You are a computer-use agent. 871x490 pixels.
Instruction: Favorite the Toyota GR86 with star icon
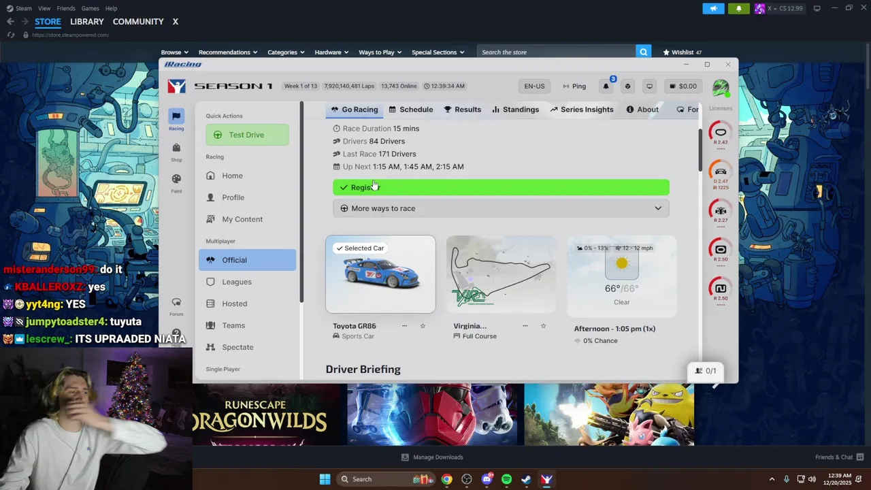tap(423, 326)
